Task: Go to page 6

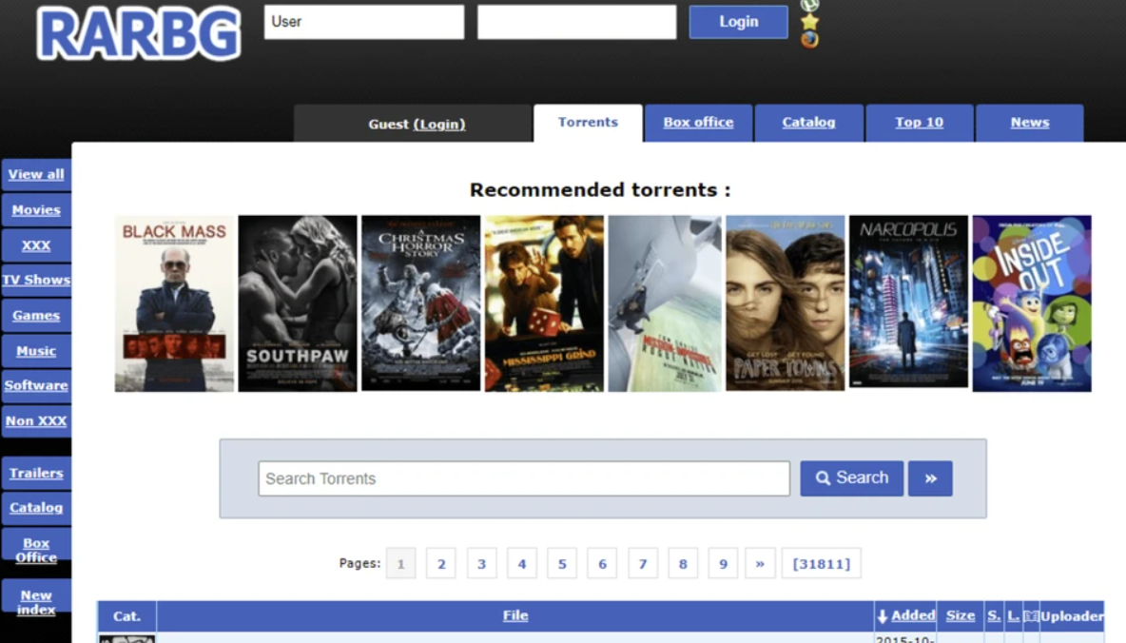Action: [x=603, y=564]
